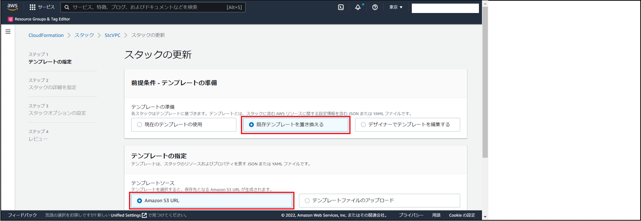Click the テンプレートソース label

click(x=153, y=183)
